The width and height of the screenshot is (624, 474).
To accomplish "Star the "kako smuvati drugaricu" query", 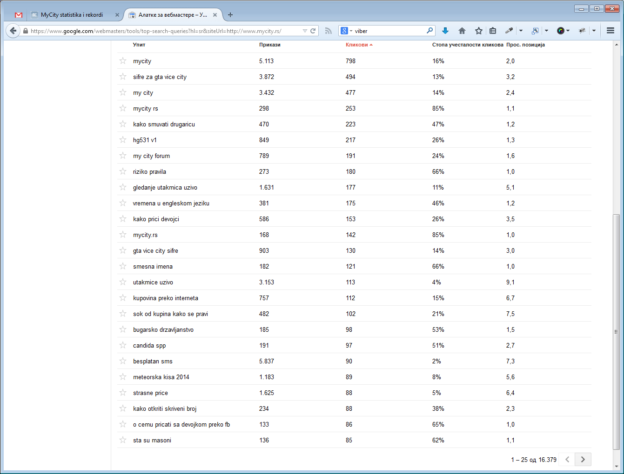I will pyautogui.click(x=123, y=124).
